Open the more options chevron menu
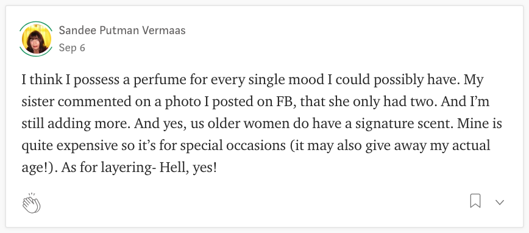529x233 pixels. coord(500,203)
